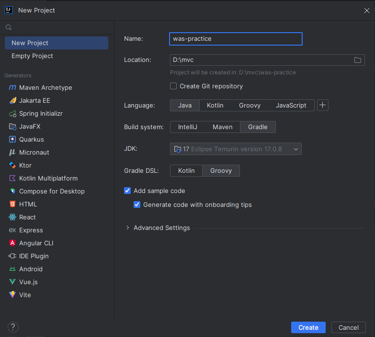
Task: Expand Advanced Settings section
Action: pyautogui.click(x=128, y=228)
